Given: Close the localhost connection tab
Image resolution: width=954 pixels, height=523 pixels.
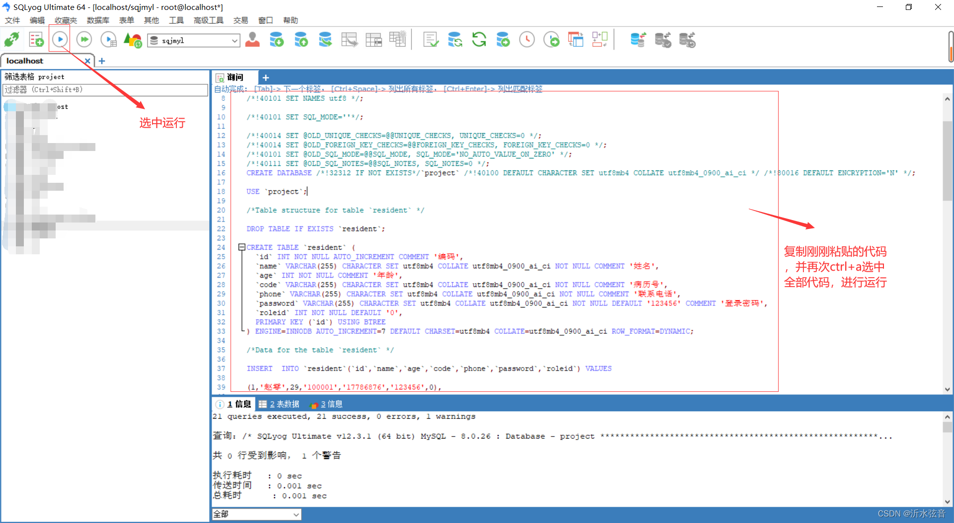Looking at the screenshot, I should (87, 61).
